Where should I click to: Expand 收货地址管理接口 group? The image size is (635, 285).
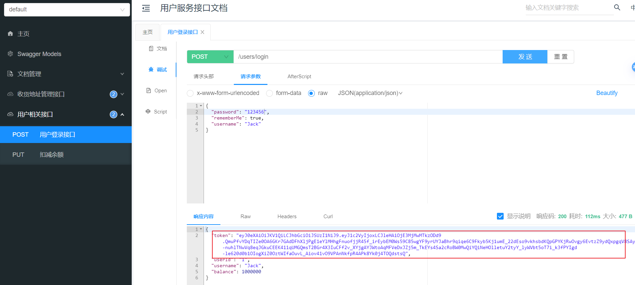[122, 94]
